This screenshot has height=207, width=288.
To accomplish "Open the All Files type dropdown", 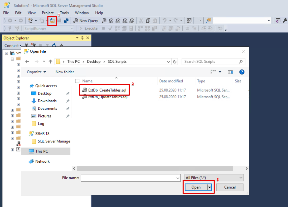I will click(214, 178).
